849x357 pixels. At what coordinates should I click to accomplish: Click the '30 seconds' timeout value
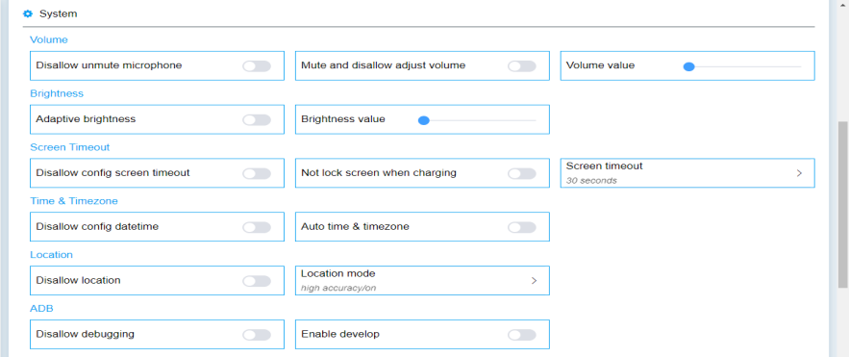(591, 180)
